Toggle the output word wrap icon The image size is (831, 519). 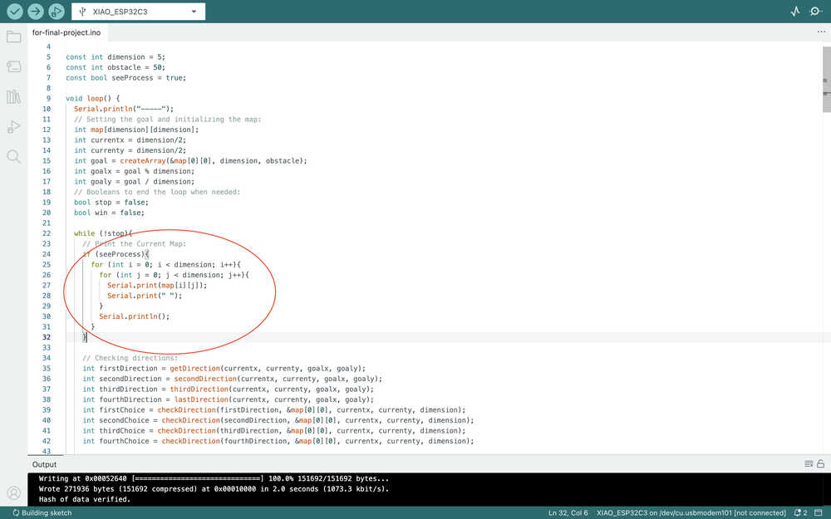pos(809,463)
